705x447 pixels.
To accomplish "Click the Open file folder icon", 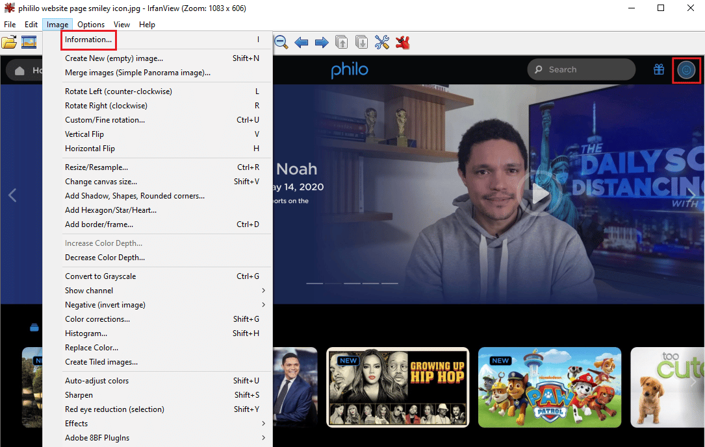I will [9, 43].
